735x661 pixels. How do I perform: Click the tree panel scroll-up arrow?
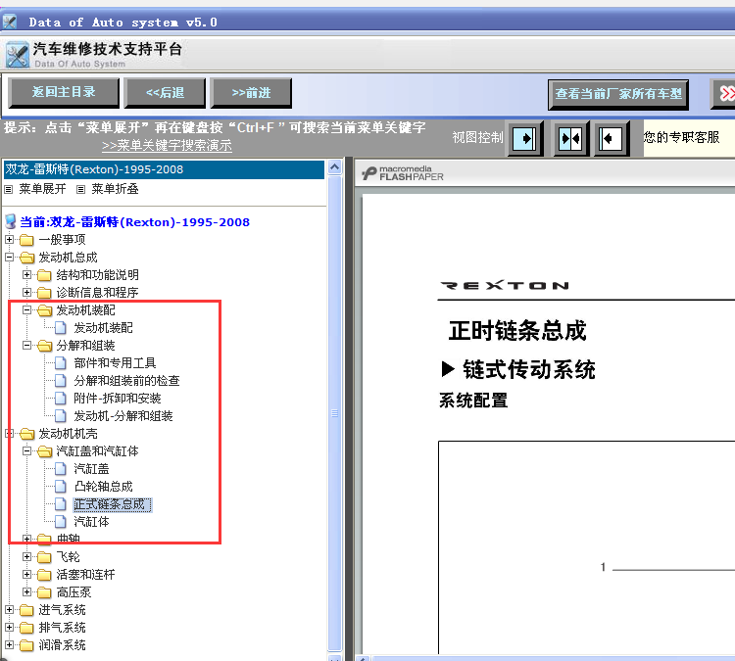point(335,167)
